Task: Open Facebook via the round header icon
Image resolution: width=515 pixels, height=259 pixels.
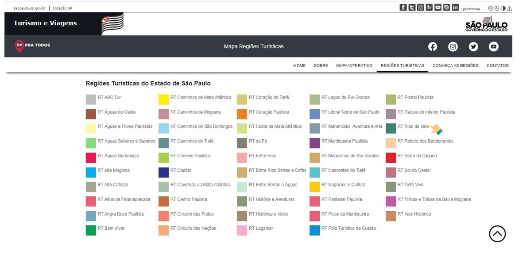Action: (433, 46)
